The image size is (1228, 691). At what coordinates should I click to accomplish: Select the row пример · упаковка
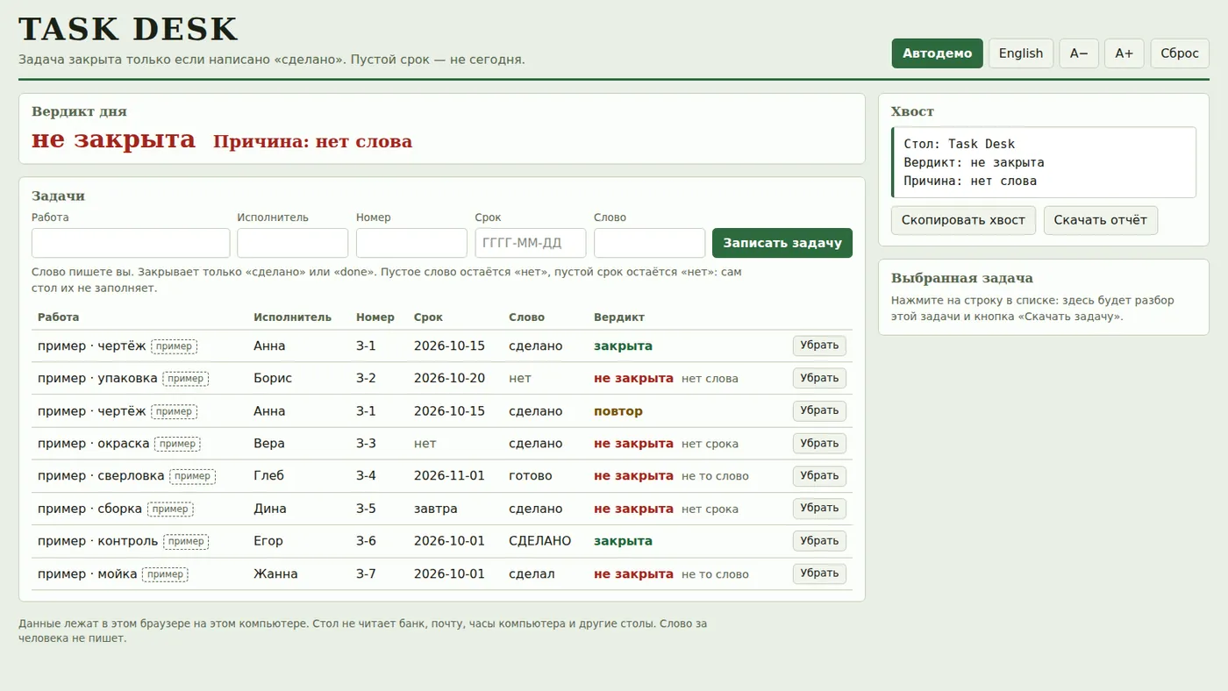pos(442,378)
